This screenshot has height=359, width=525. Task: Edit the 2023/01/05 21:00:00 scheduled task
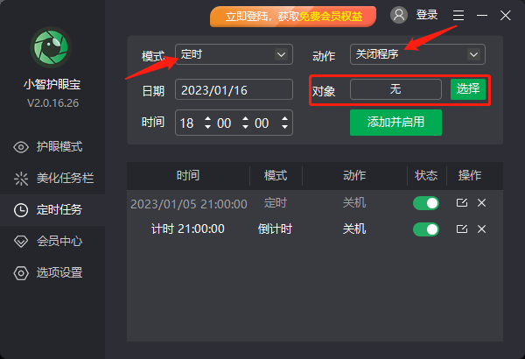tap(462, 203)
